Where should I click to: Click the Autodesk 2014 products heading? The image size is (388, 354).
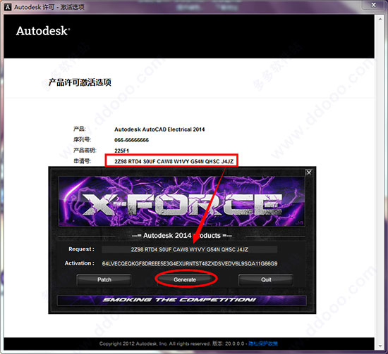coord(181,236)
